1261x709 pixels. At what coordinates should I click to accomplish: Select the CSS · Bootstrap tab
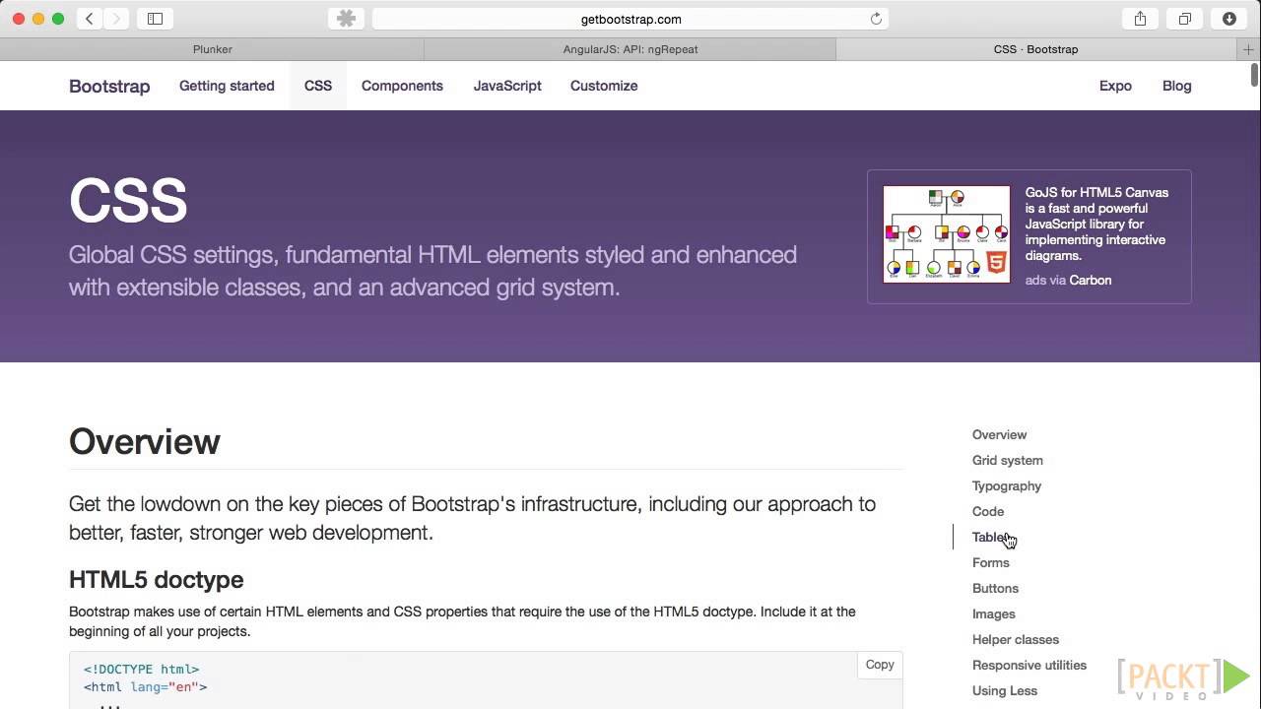pyautogui.click(x=1036, y=49)
